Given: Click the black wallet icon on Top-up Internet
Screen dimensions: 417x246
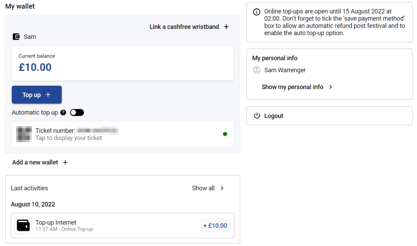Looking at the screenshot, I should point(23,225).
